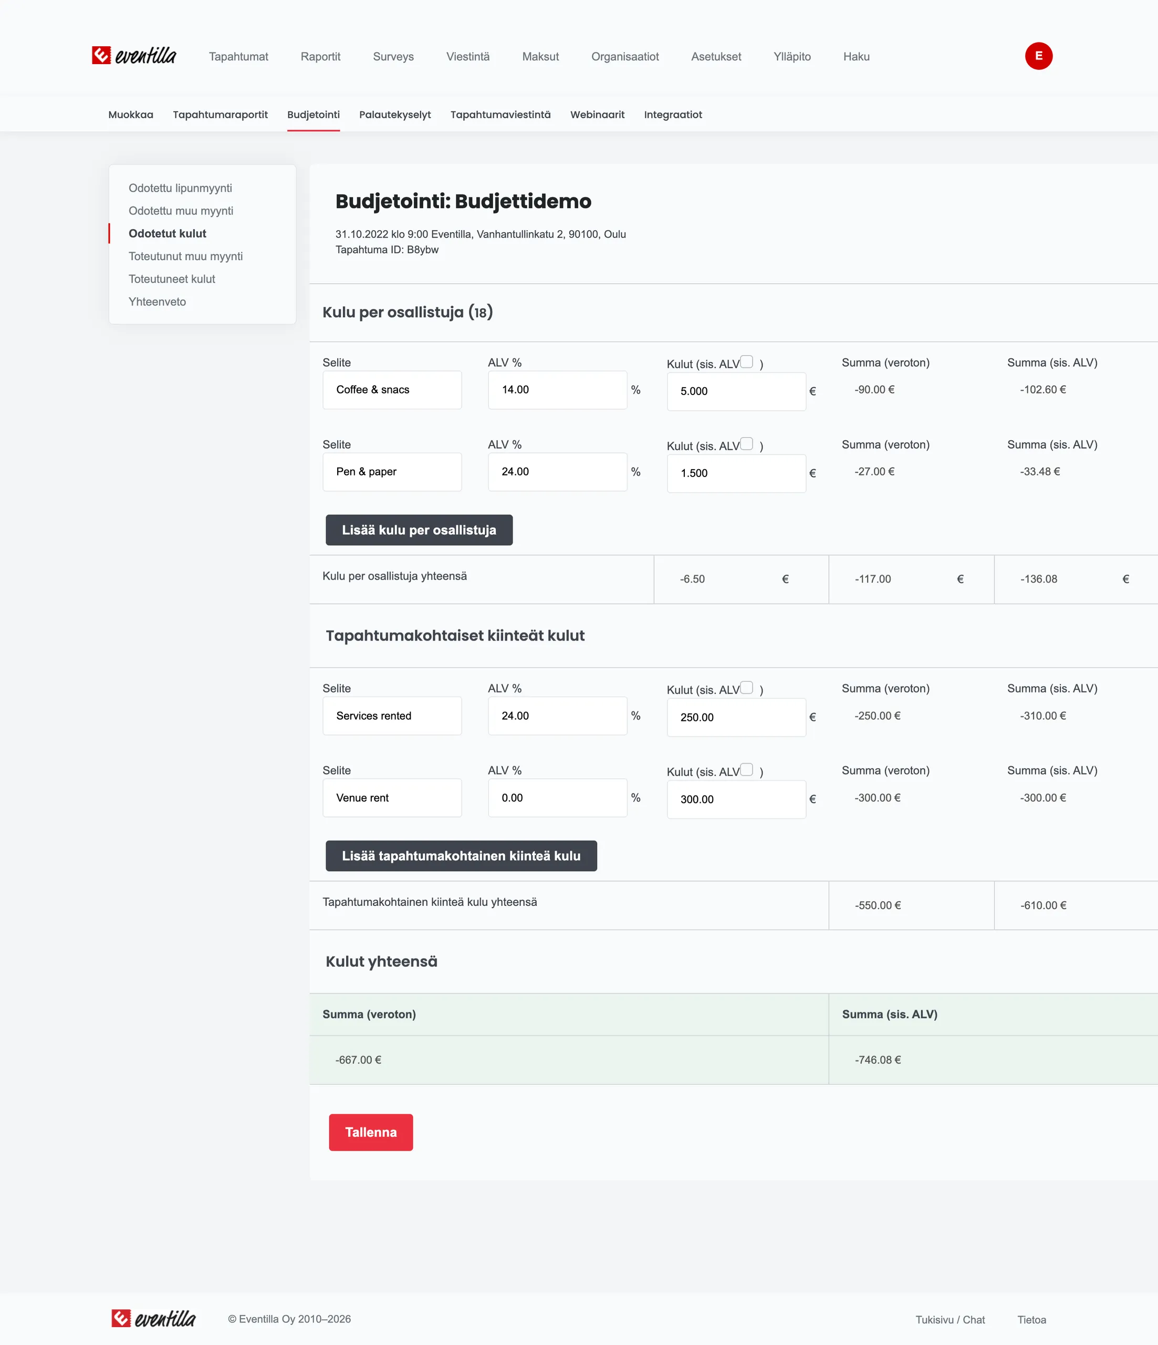The image size is (1158, 1345).
Task: Switch to the Webinaarit tab
Action: 598,115
